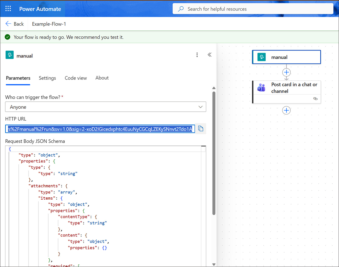339x267 pixels.
Task: Copy the HTTP URL using the copy icon
Action: coord(201,129)
